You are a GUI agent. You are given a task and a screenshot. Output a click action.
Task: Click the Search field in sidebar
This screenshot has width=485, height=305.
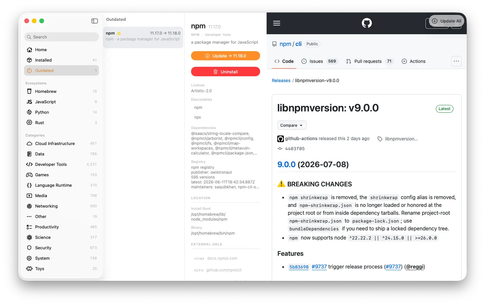pos(62,37)
